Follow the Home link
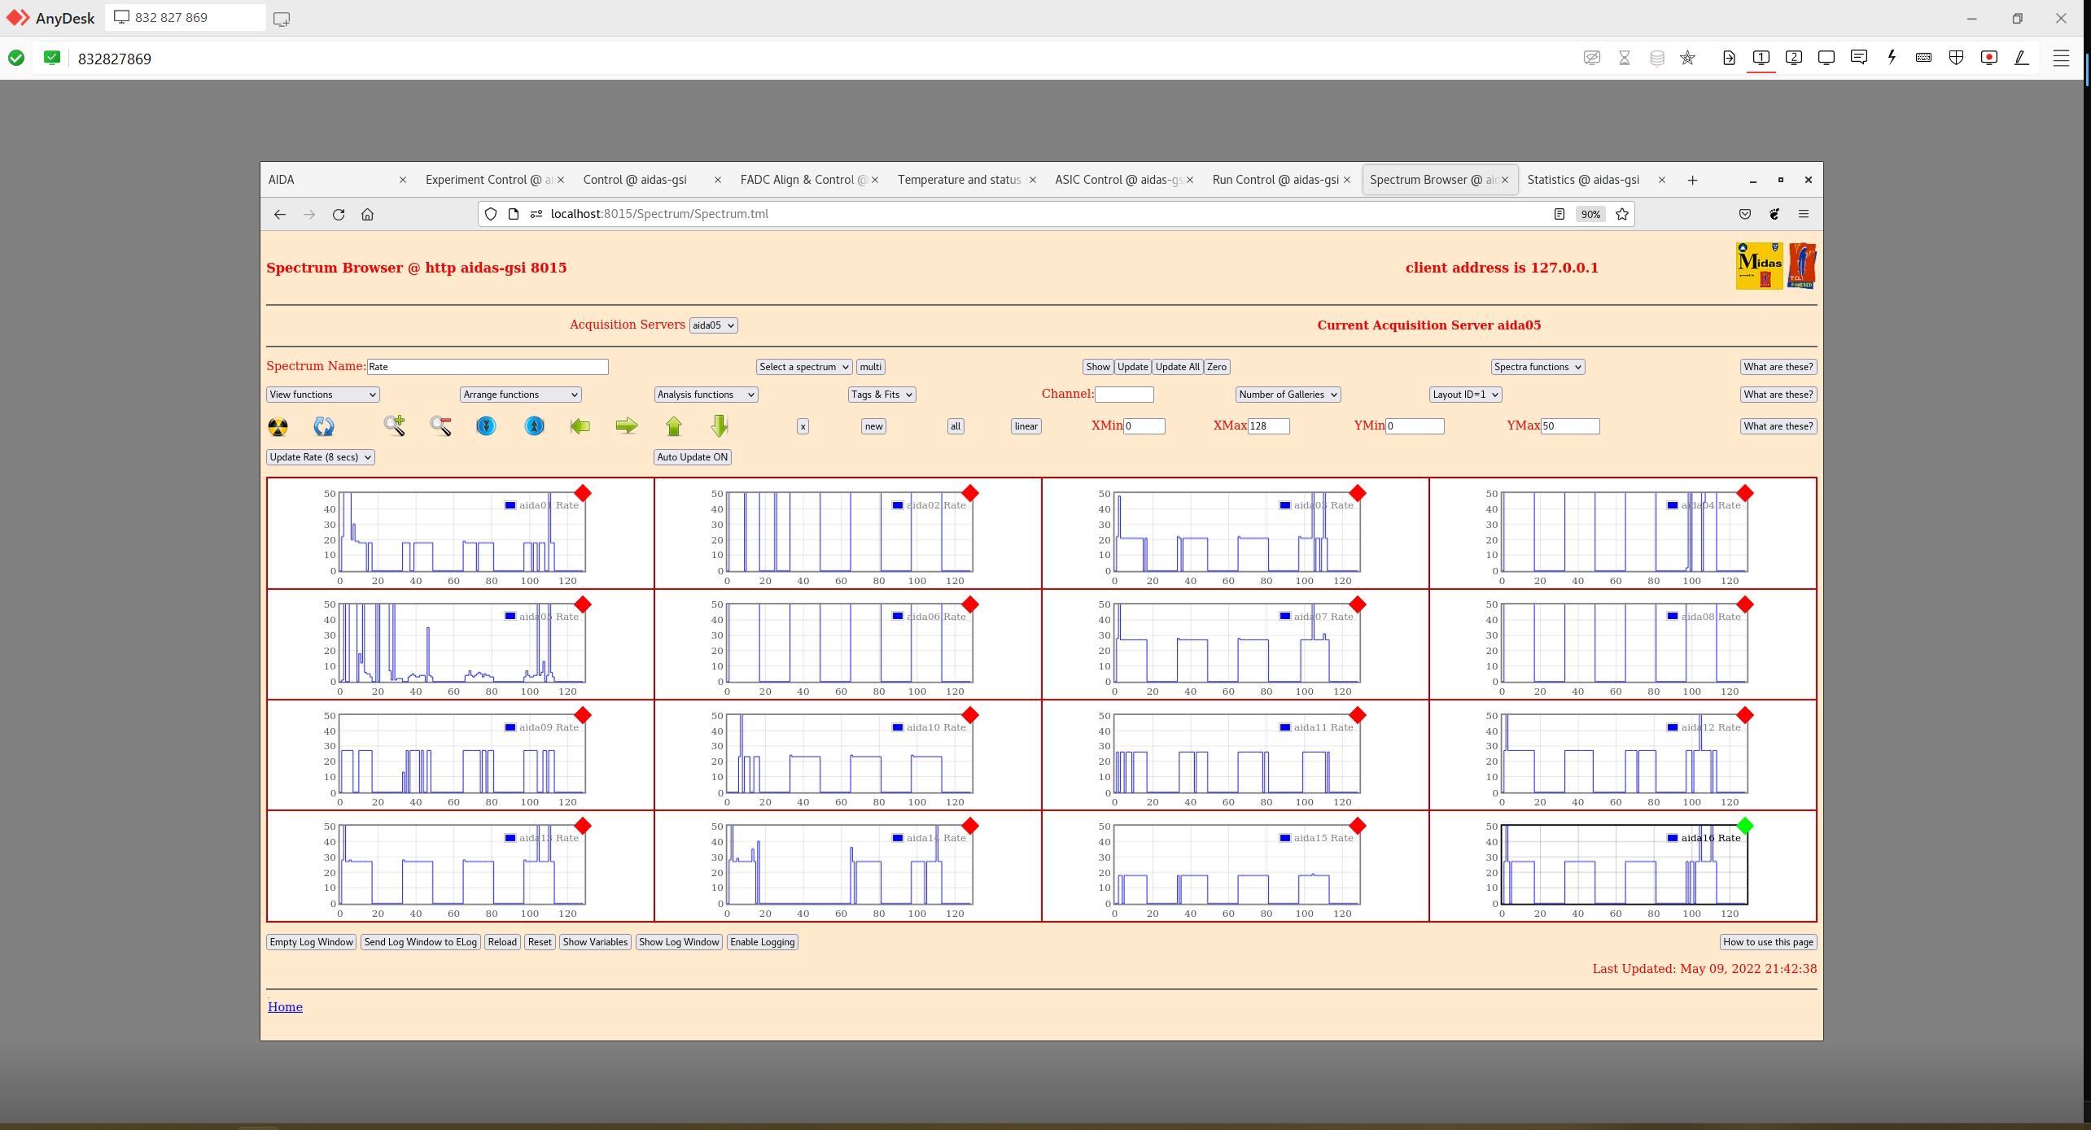The image size is (2091, 1130). point(285,1007)
